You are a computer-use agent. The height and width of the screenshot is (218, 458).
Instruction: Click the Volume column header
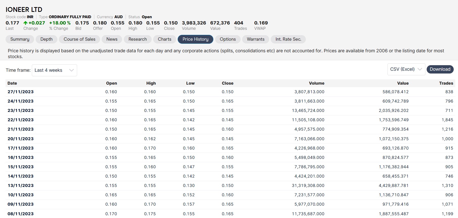click(316, 83)
